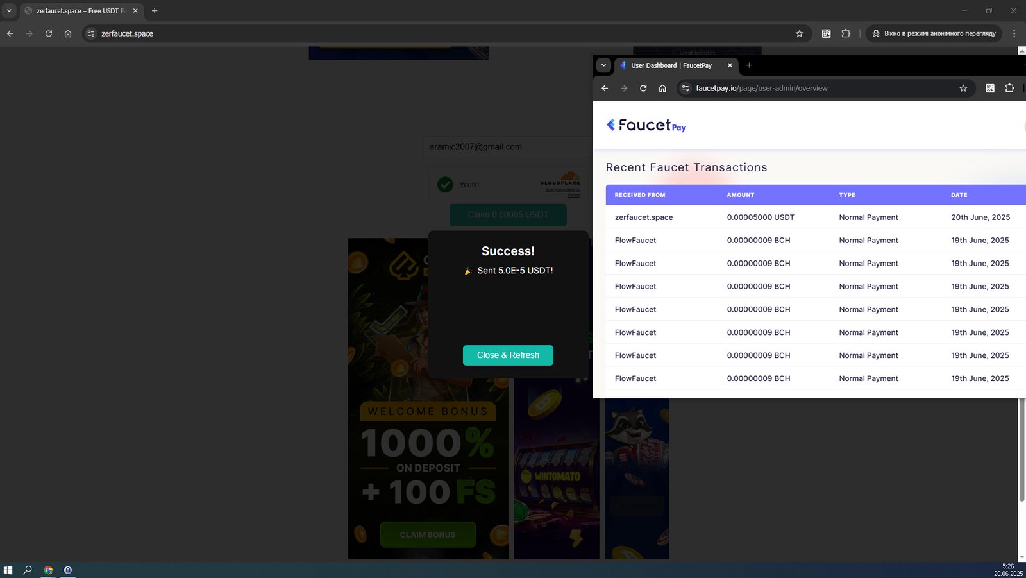Click site info icon beside faucetpay.io address
The width and height of the screenshot is (1026, 578).
685,88
